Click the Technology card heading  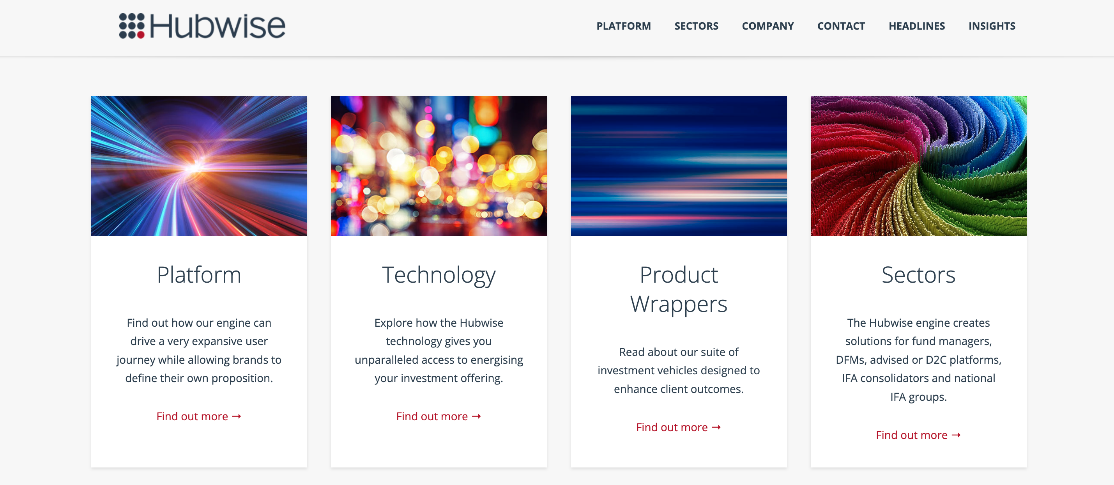pyautogui.click(x=439, y=275)
